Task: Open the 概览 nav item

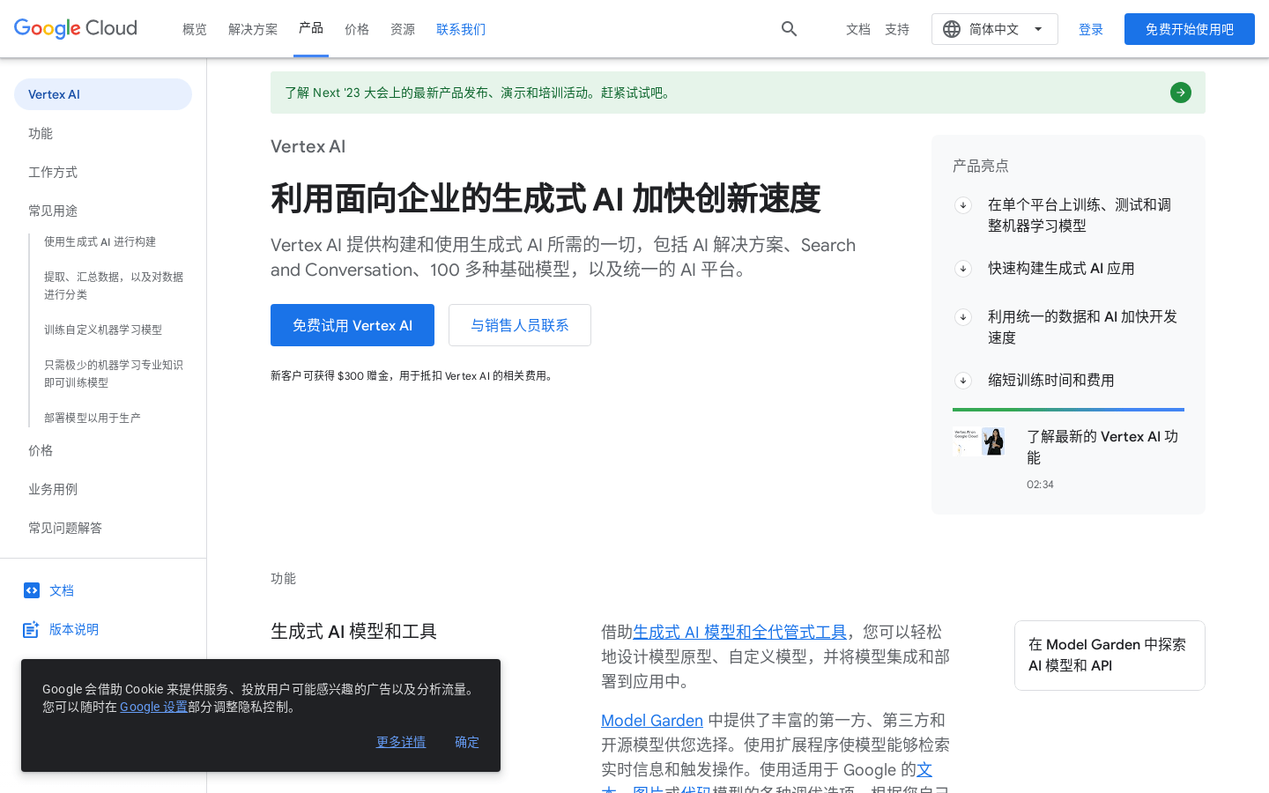Action: point(195,29)
